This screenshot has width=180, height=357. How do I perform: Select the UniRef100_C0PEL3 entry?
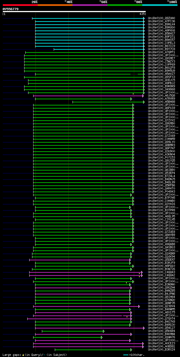point(161,43)
